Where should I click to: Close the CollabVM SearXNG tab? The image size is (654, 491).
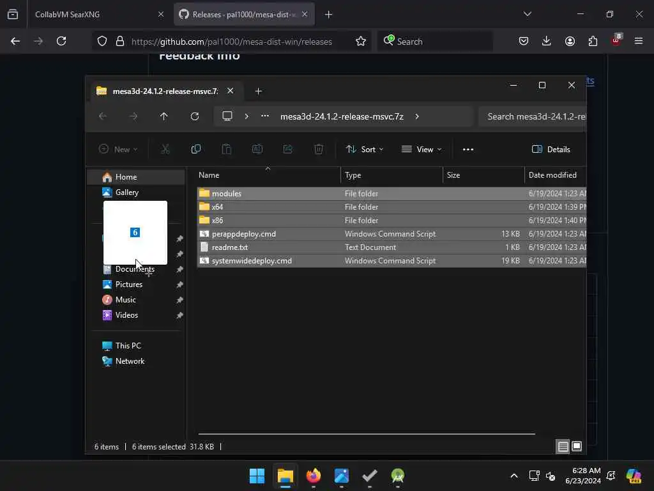click(x=161, y=15)
